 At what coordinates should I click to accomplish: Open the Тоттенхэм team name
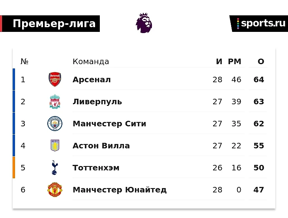(x=96, y=168)
